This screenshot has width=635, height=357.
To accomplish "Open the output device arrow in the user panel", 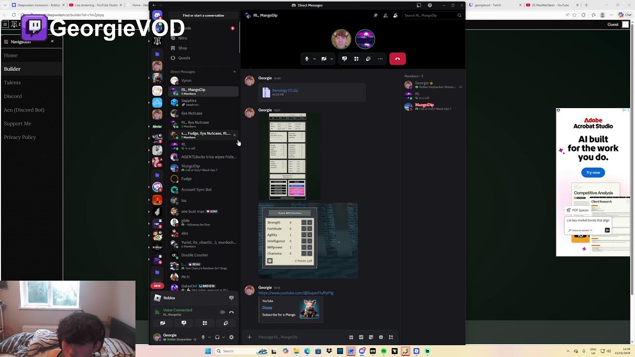I will (223, 337).
